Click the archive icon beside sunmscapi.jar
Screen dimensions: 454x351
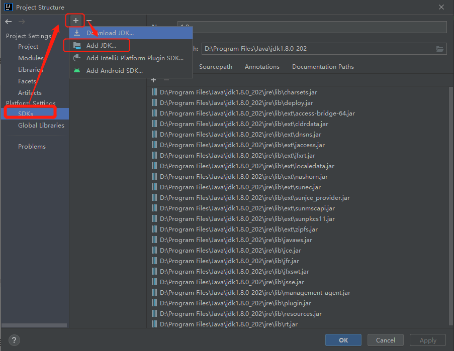click(154, 208)
